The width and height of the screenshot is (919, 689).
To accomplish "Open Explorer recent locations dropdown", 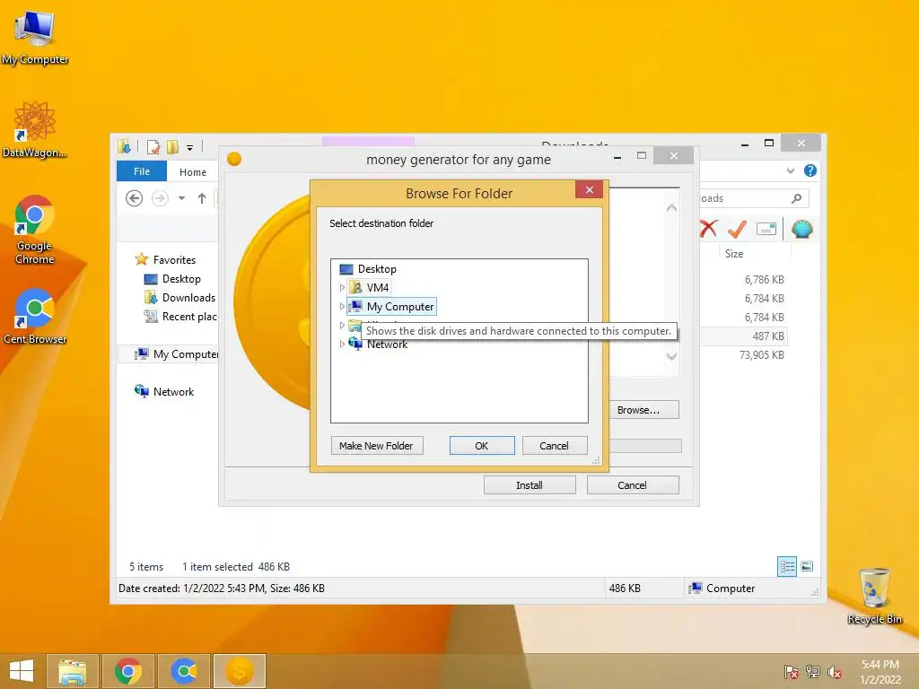I will (x=181, y=198).
